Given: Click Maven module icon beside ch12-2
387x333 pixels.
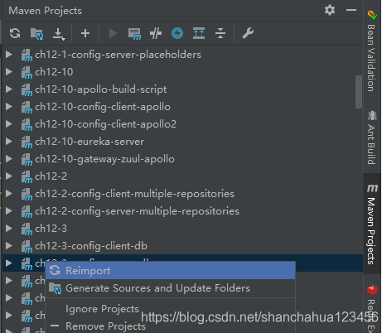Looking at the screenshot, I should point(27,176).
